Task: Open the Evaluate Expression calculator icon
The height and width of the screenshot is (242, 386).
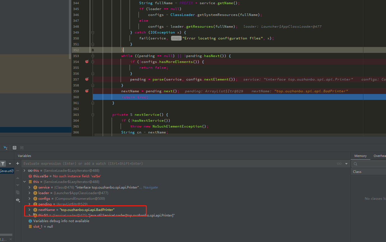Action: pos(15,148)
